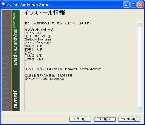
Task: Click the scroll down arrow in info box
Action: pos(139,108)
